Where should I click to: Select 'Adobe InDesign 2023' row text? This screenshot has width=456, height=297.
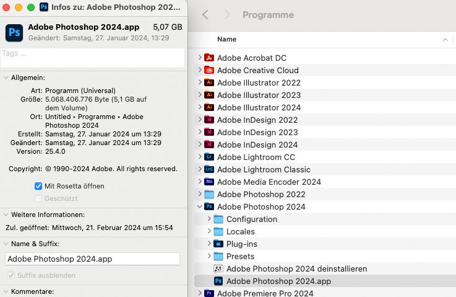(x=257, y=132)
